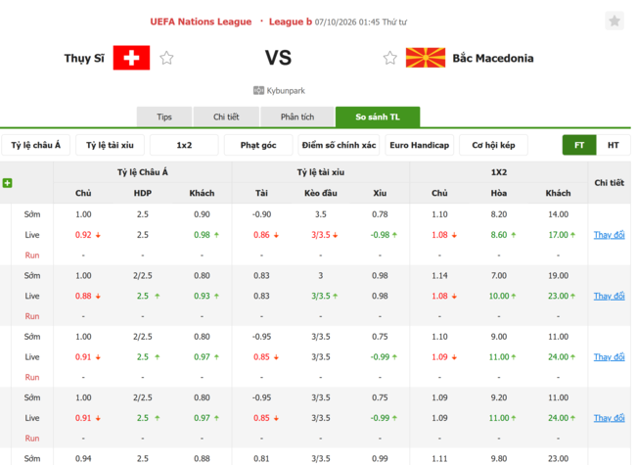Select the Euro Handicap filter
Viewport: 636px width, 465px height.
pos(420,145)
